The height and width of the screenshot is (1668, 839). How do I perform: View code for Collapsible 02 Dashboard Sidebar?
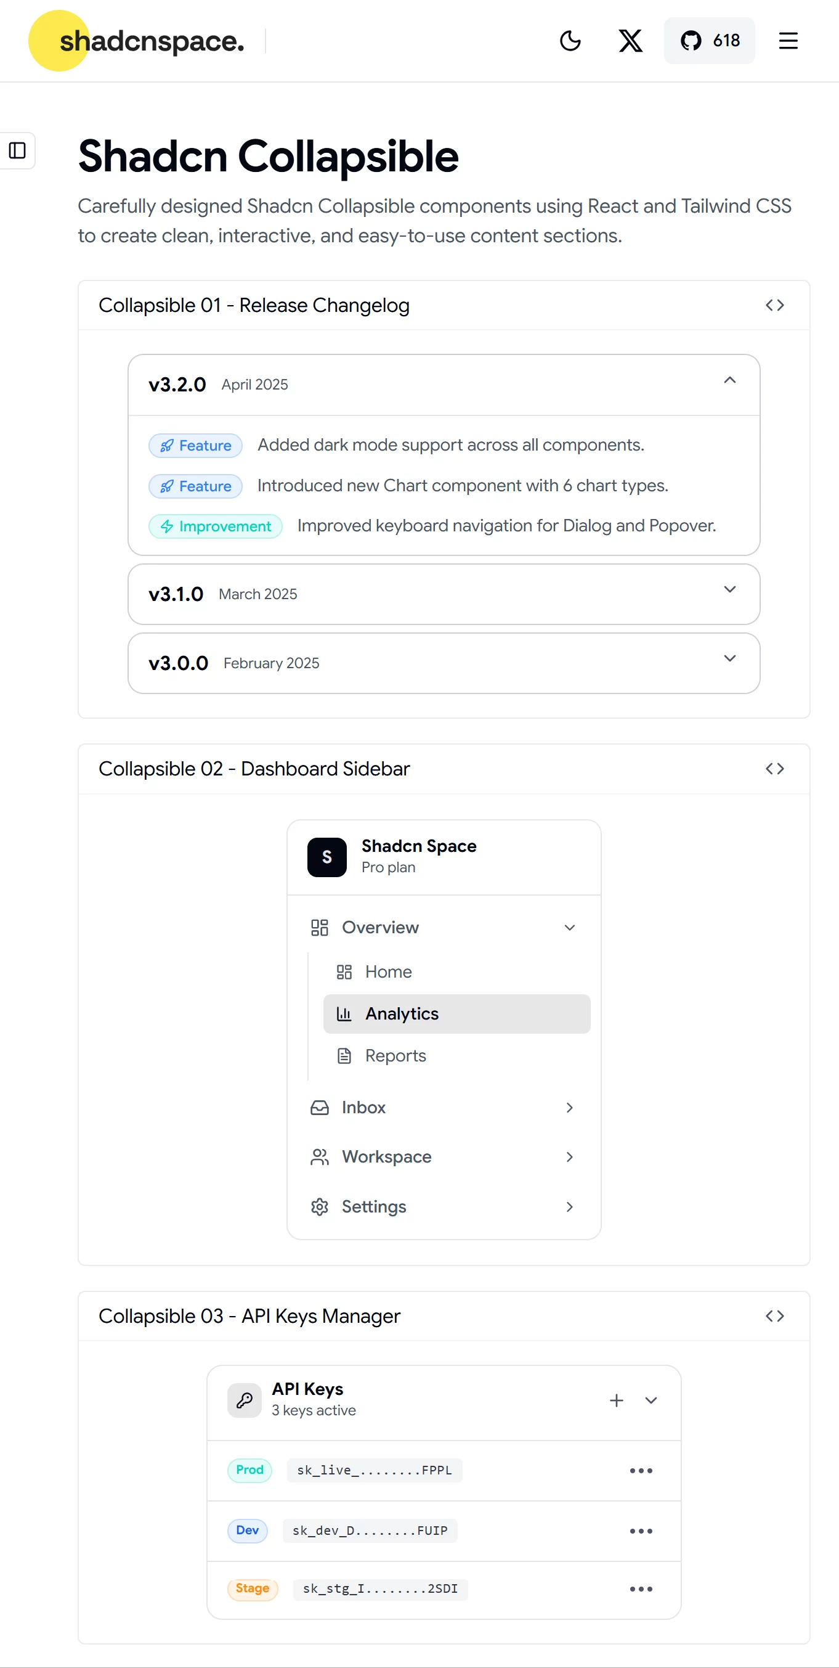[x=774, y=769]
